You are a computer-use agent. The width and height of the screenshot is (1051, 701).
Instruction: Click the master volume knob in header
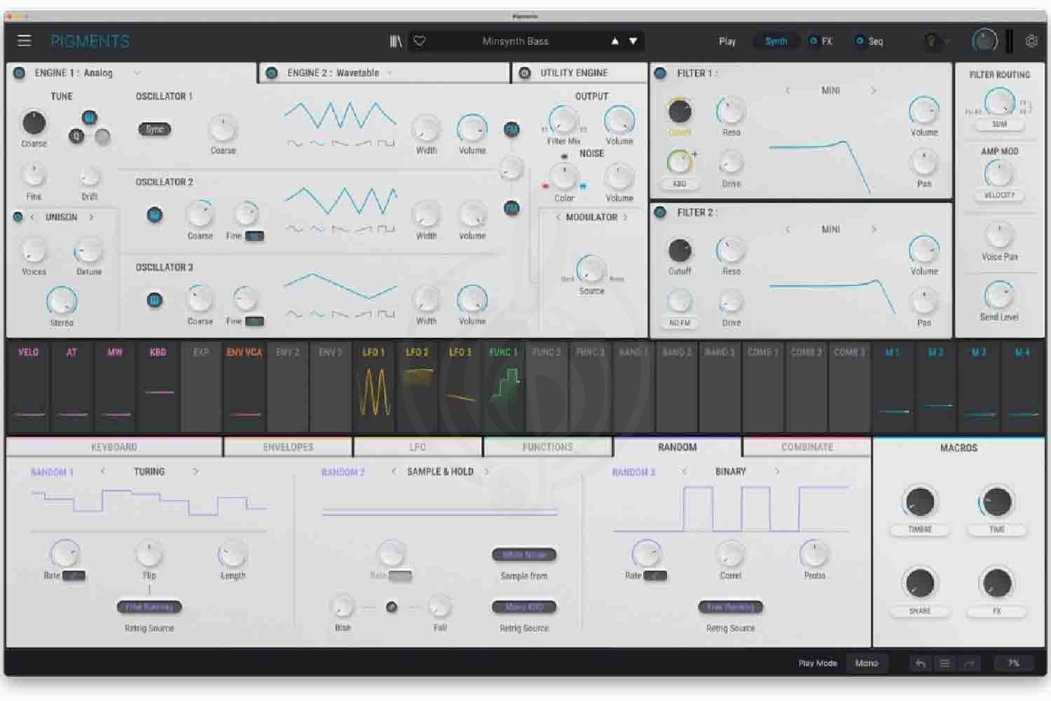pos(984,41)
